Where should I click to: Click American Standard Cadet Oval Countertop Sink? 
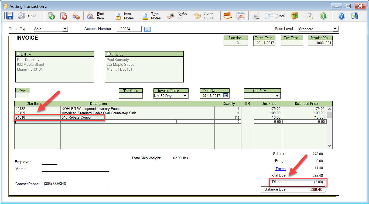pyautogui.click(x=99, y=113)
